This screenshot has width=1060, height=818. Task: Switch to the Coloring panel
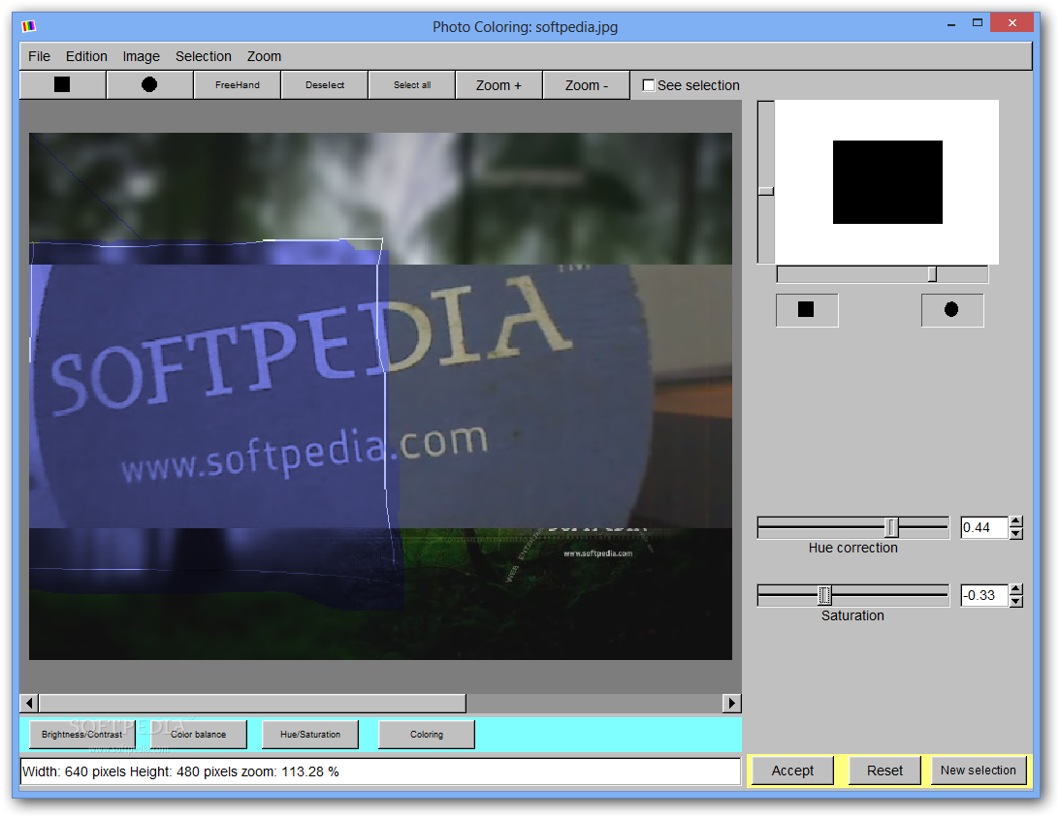(x=427, y=735)
